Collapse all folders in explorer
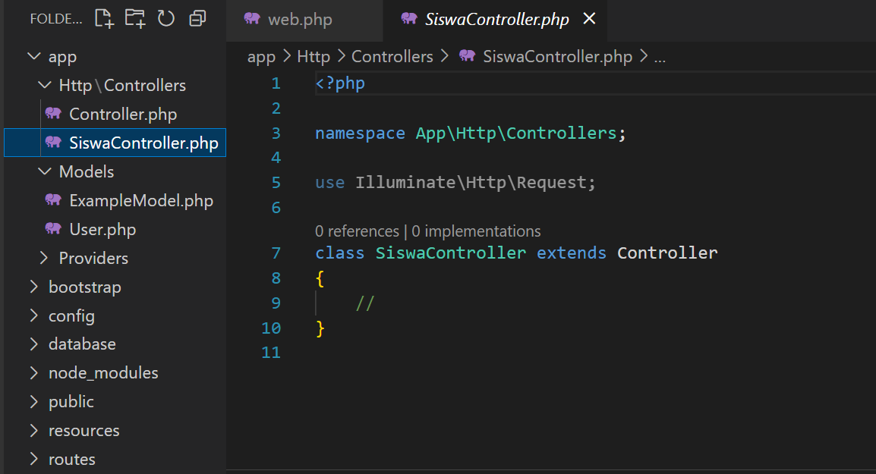876x474 pixels. 197,19
